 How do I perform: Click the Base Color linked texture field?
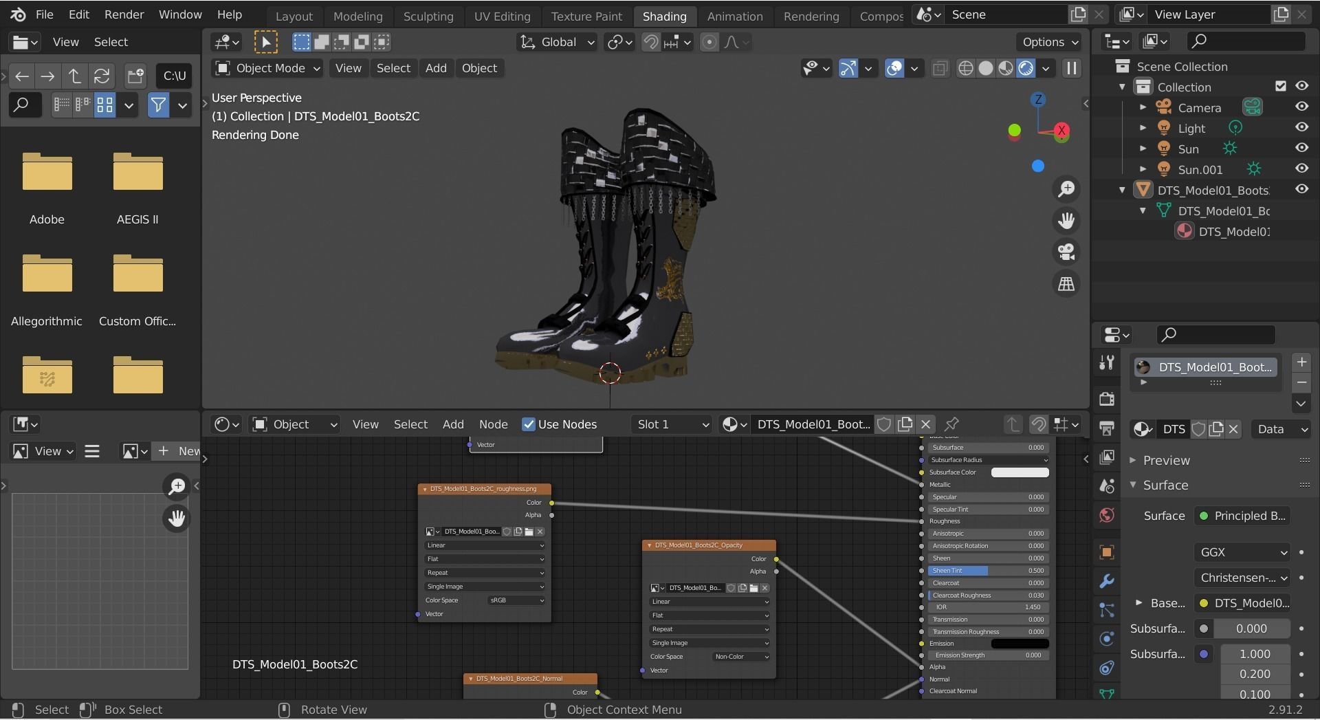[x=1242, y=603]
